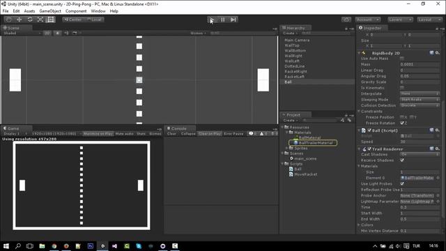Open Photoshop from taskbar

tap(91, 246)
